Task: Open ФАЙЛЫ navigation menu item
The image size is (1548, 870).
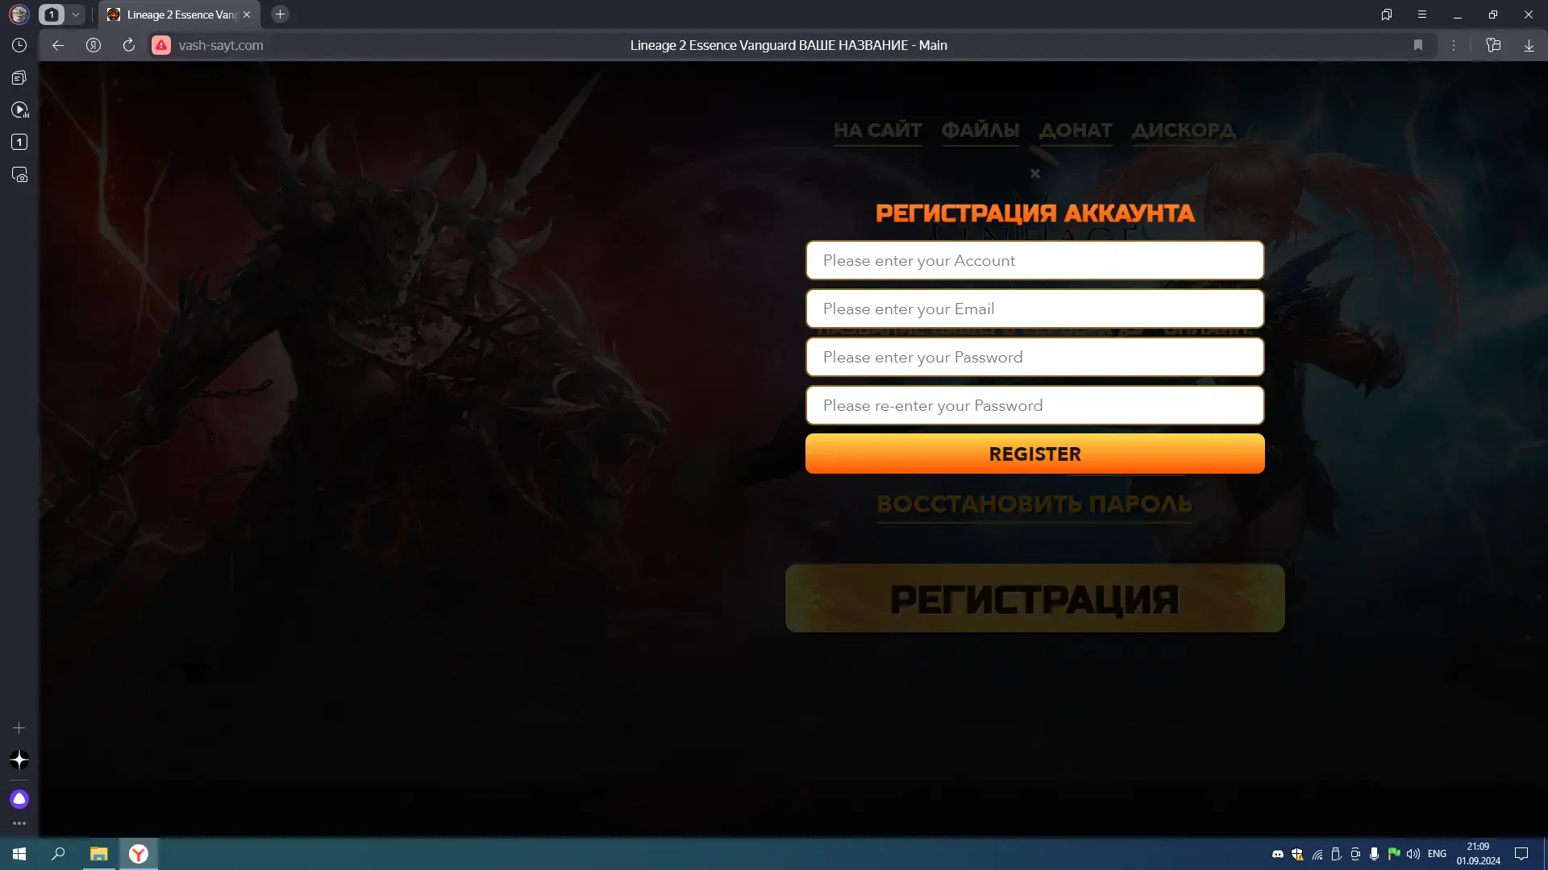Action: 980,130
